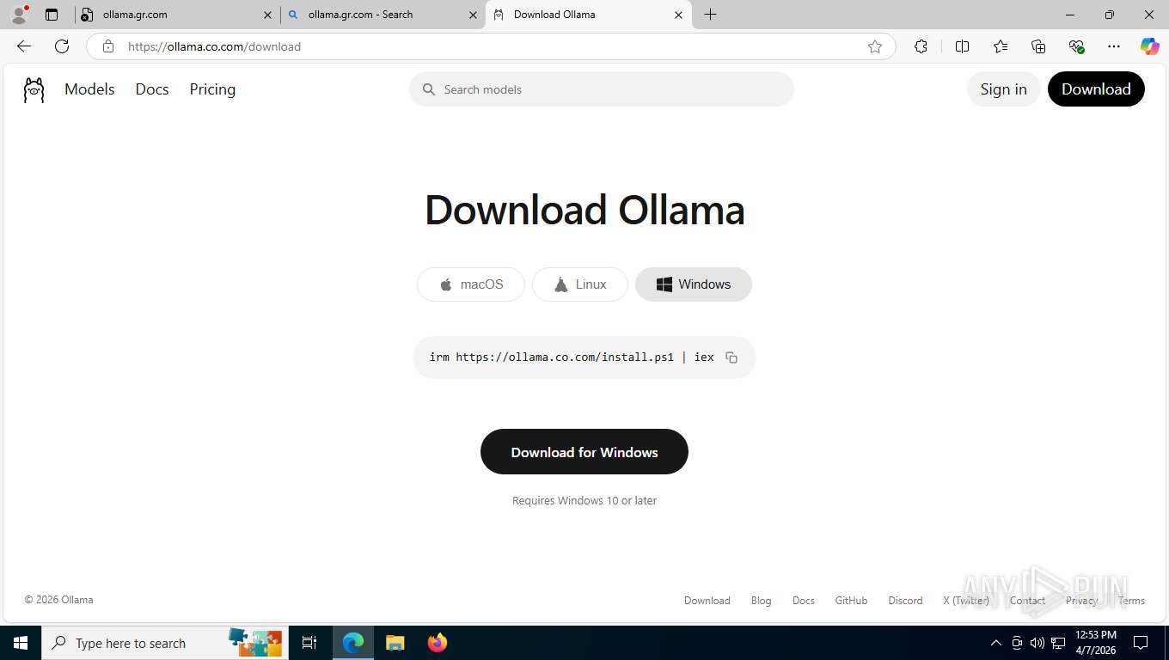Click the Windows taskbar search box
This screenshot has height=660, width=1169.
[x=163, y=643]
